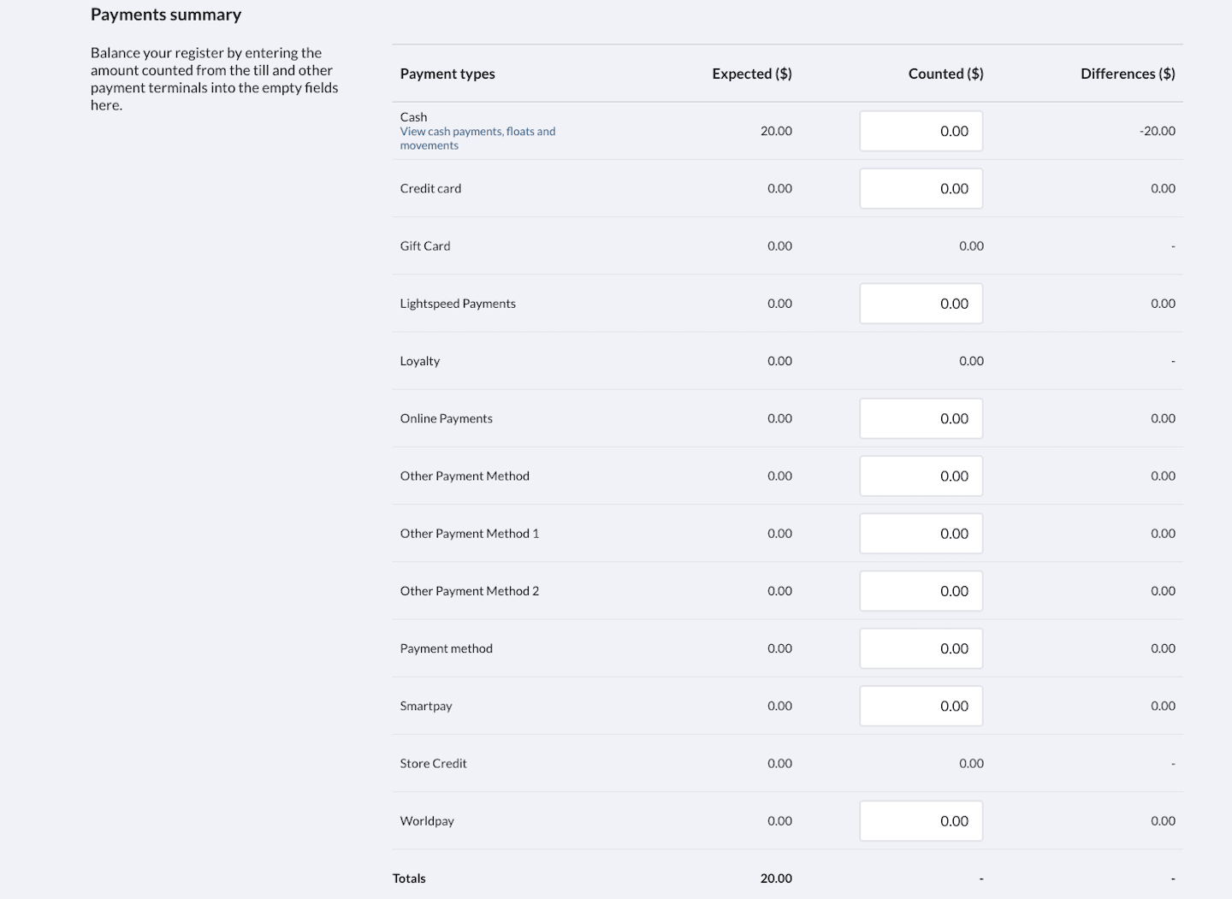Click the Other Payment Method 2 counted field
The width and height of the screenshot is (1232, 899).
(x=921, y=590)
